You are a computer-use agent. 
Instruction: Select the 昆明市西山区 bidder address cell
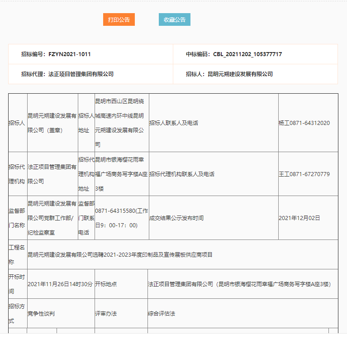point(121,123)
